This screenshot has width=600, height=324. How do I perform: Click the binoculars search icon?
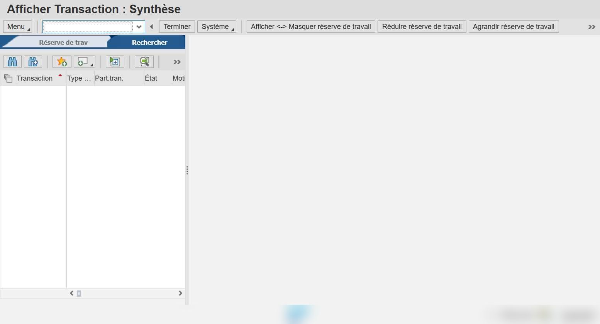pyautogui.click(x=12, y=62)
